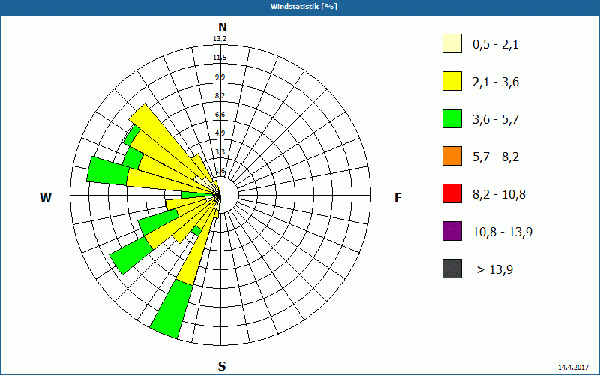600x375 pixels.
Task: Click the legend label '2,1 - 3,6'
Action: tap(496, 82)
